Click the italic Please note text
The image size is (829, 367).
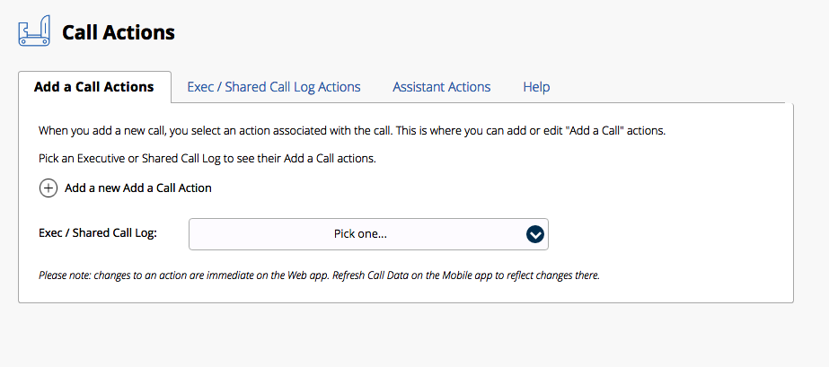pyautogui.click(x=320, y=275)
